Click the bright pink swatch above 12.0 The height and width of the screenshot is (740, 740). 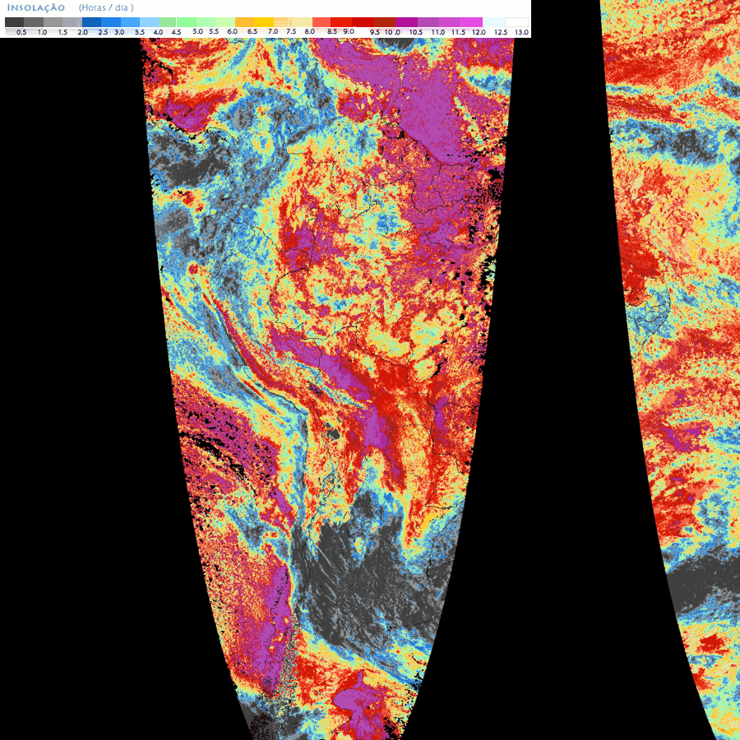pos(471,22)
